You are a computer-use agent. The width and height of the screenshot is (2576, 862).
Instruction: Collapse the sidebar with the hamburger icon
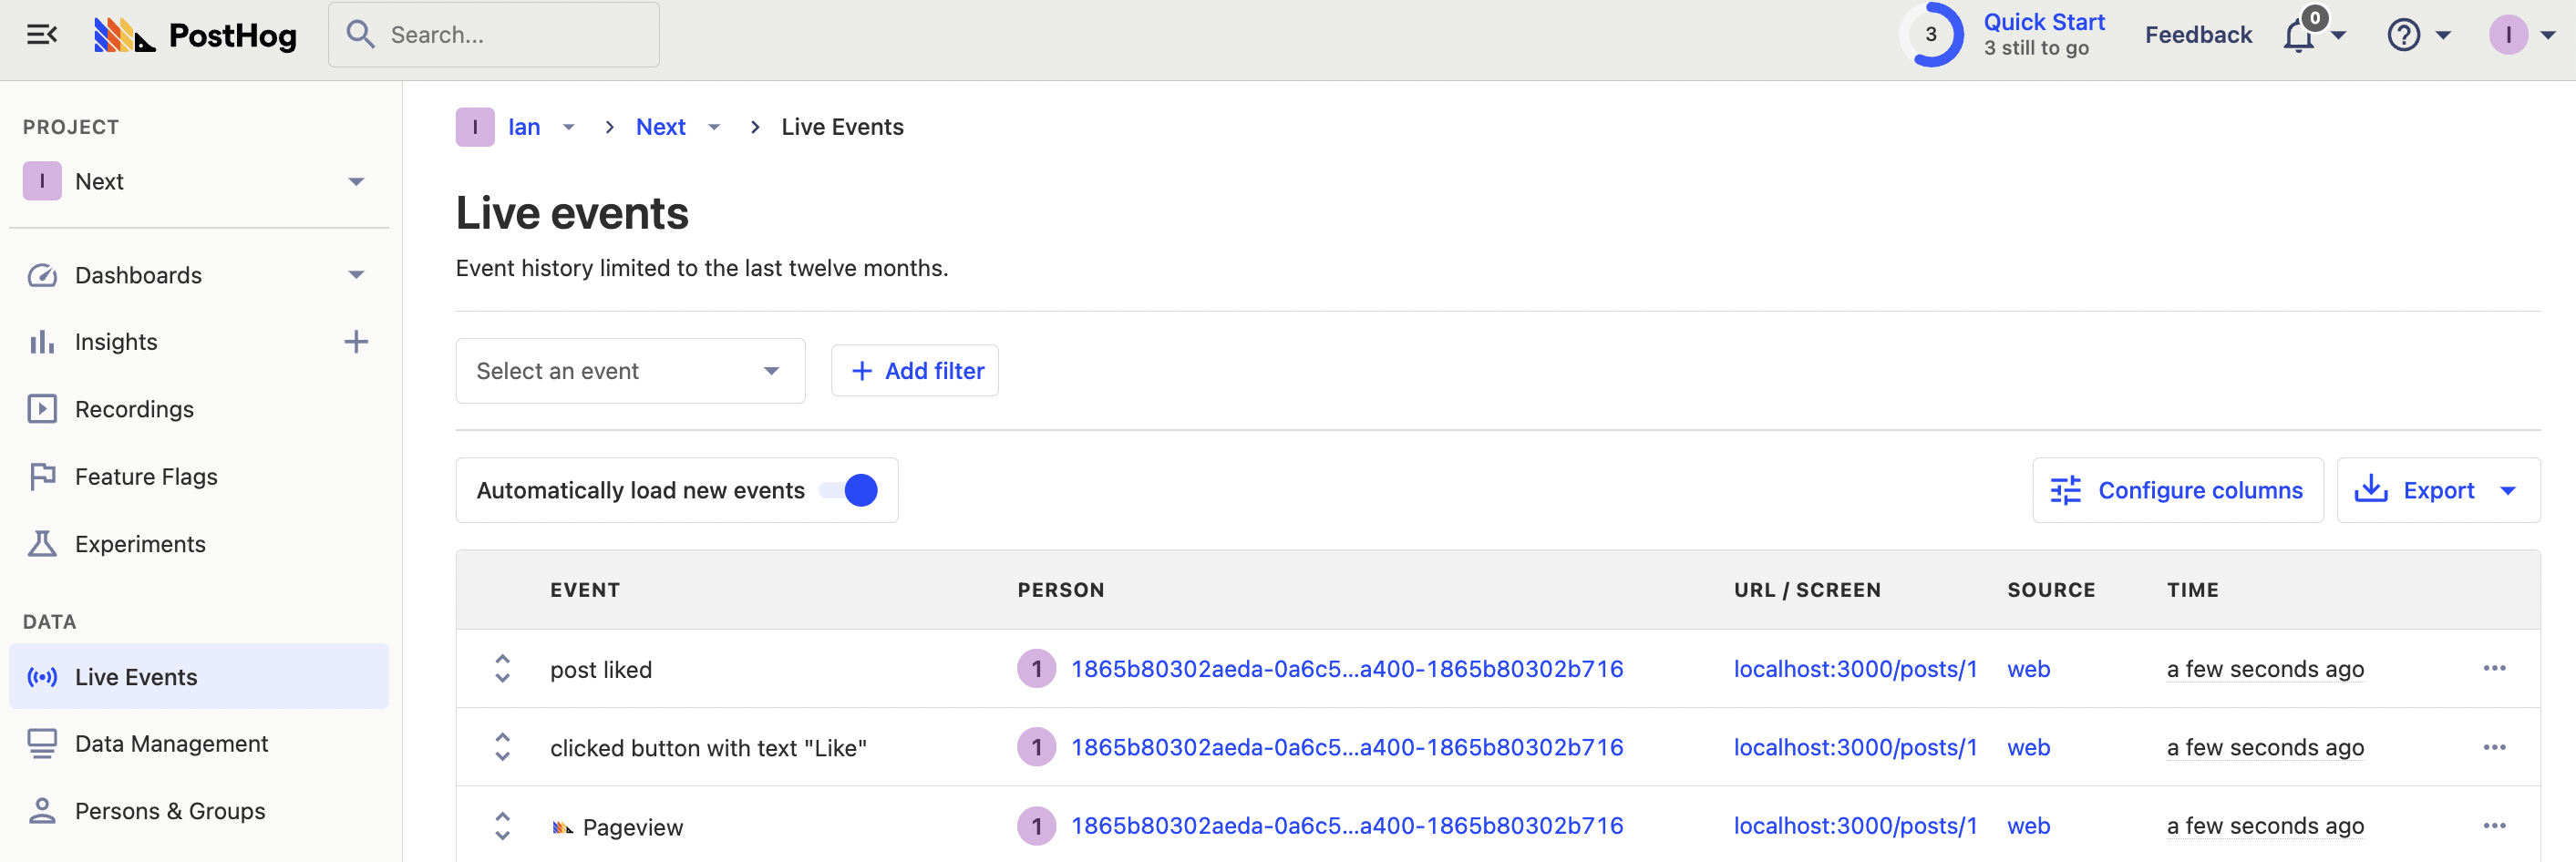click(41, 35)
